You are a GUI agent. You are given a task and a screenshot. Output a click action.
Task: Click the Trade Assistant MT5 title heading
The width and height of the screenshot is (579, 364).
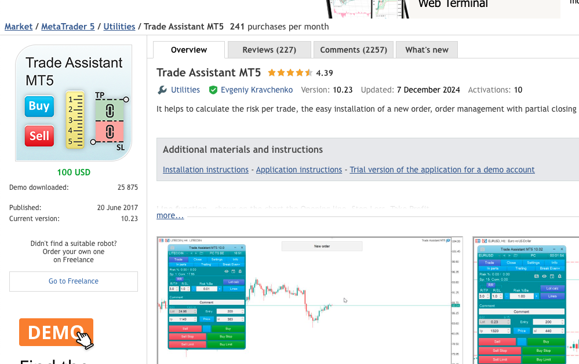point(209,73)
